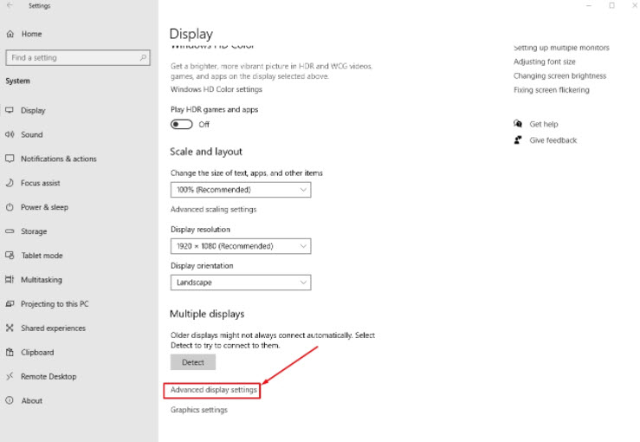Open the Landscape orientation dropdown
The image size is (640, 442).
241,283
